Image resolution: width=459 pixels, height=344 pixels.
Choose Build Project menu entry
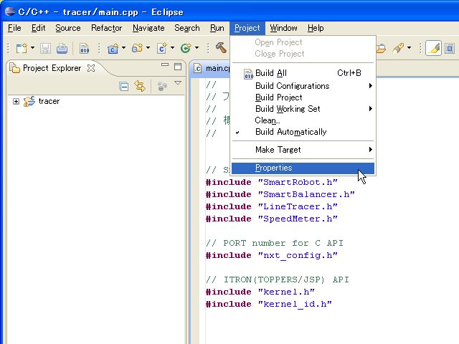[303, 97]
